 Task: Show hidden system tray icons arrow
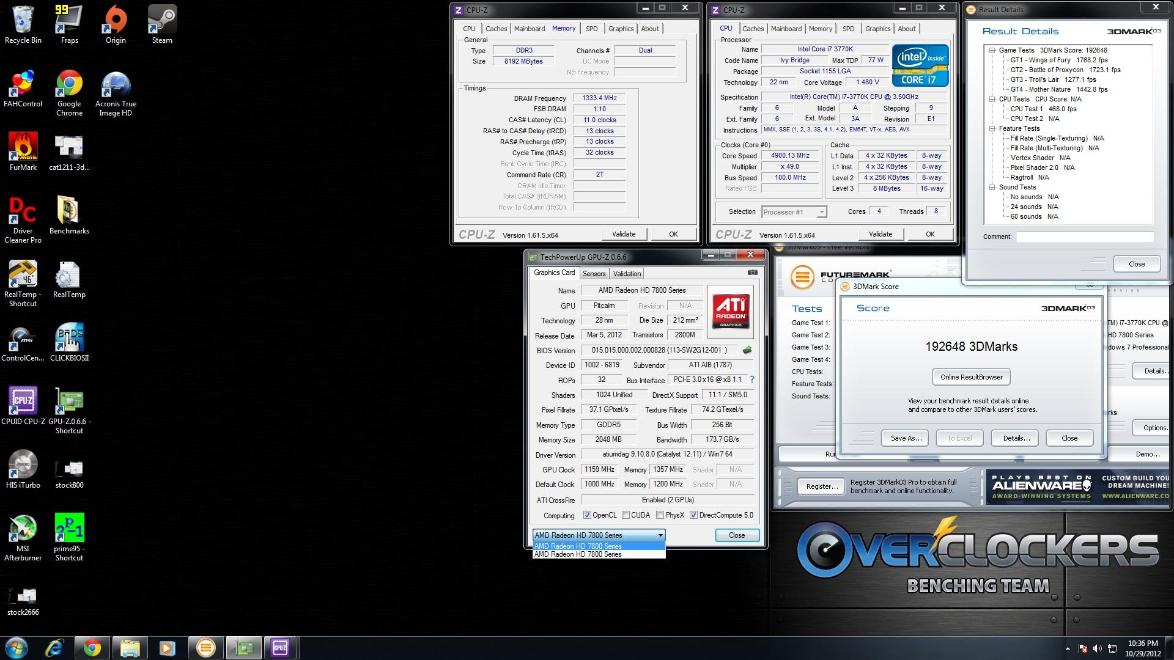[x=1068, y=648]
